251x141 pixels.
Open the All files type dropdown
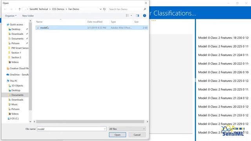click(127, 129)
